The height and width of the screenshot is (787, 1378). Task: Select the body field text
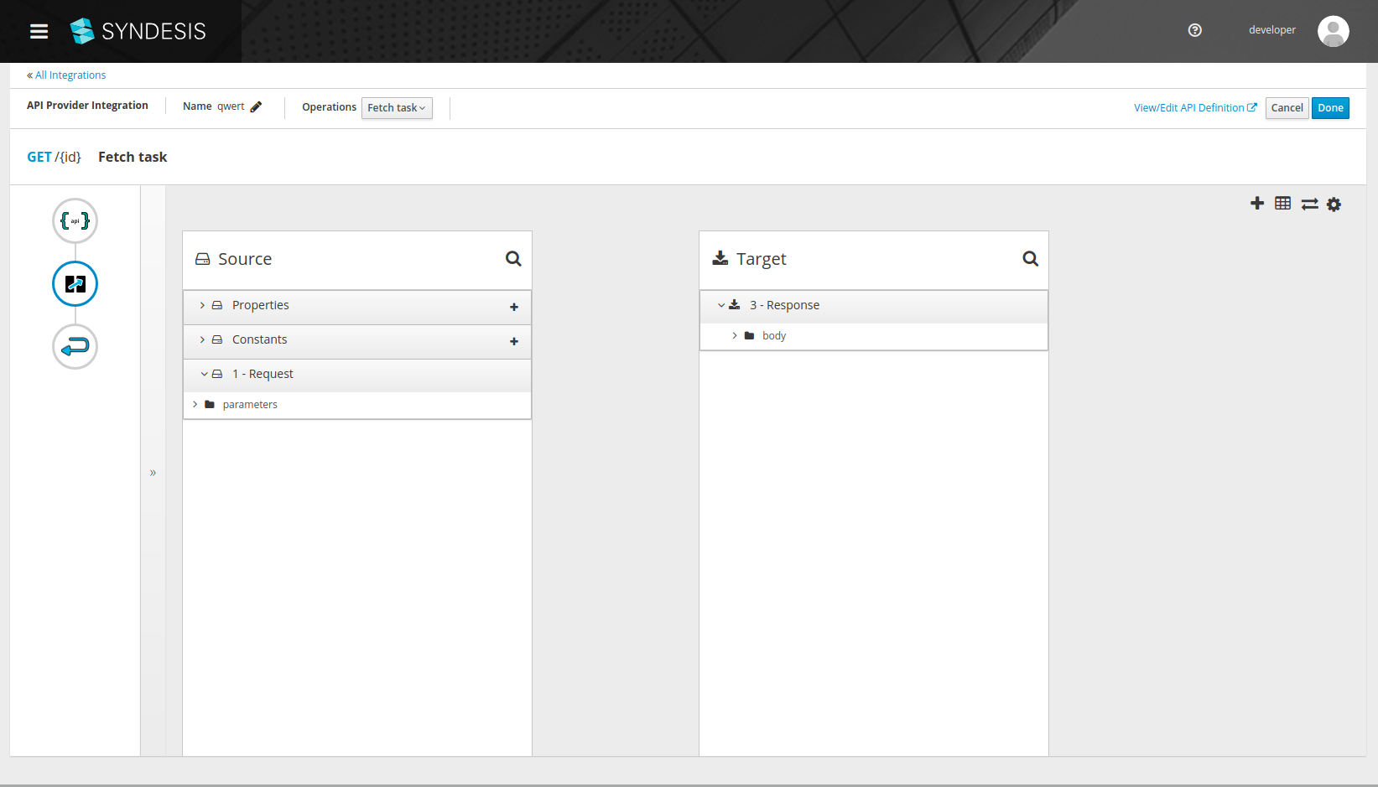pyautogui.click(x=774, y=335)
